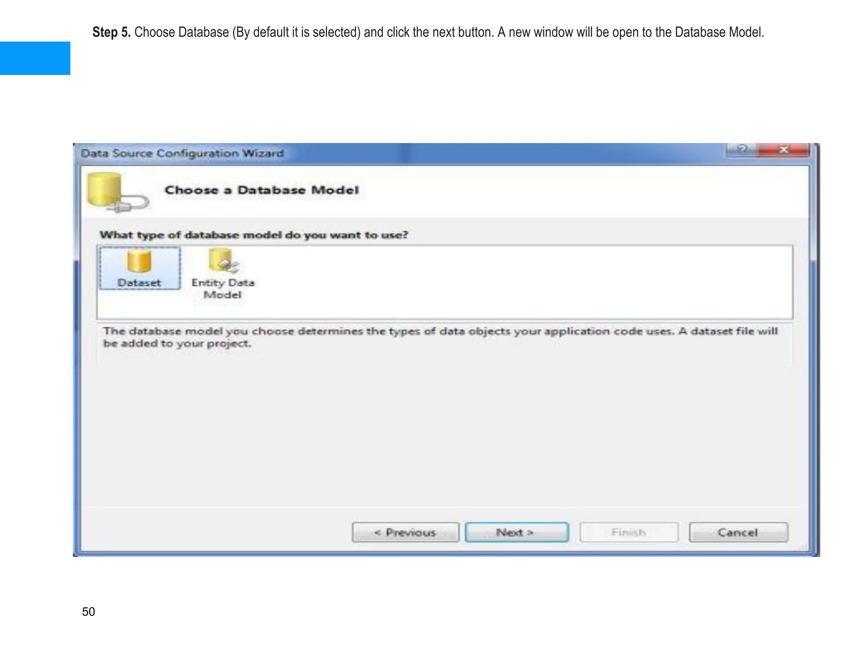Click the Dataset label text
This screenshot has width=861, height=646.
click(139, 283)
